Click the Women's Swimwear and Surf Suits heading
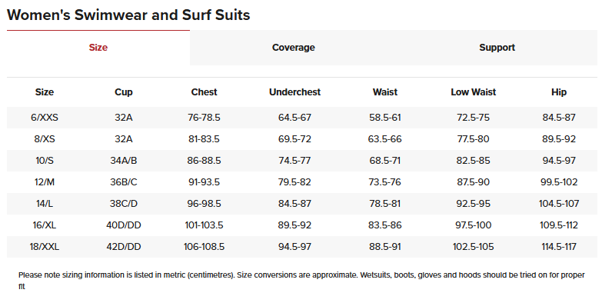602x293 pixels. coord(128,15)
